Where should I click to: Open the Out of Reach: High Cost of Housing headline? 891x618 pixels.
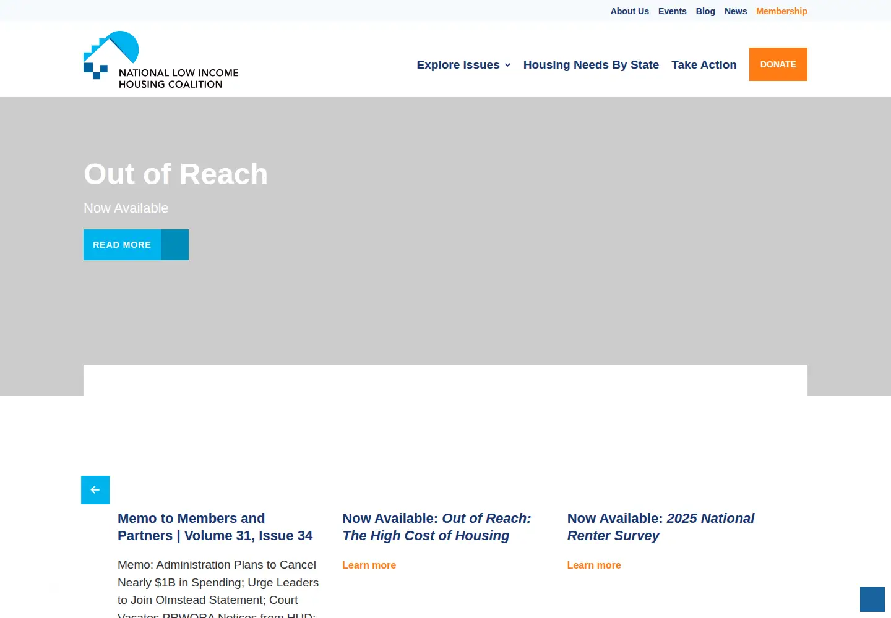[x=437, y=527]
